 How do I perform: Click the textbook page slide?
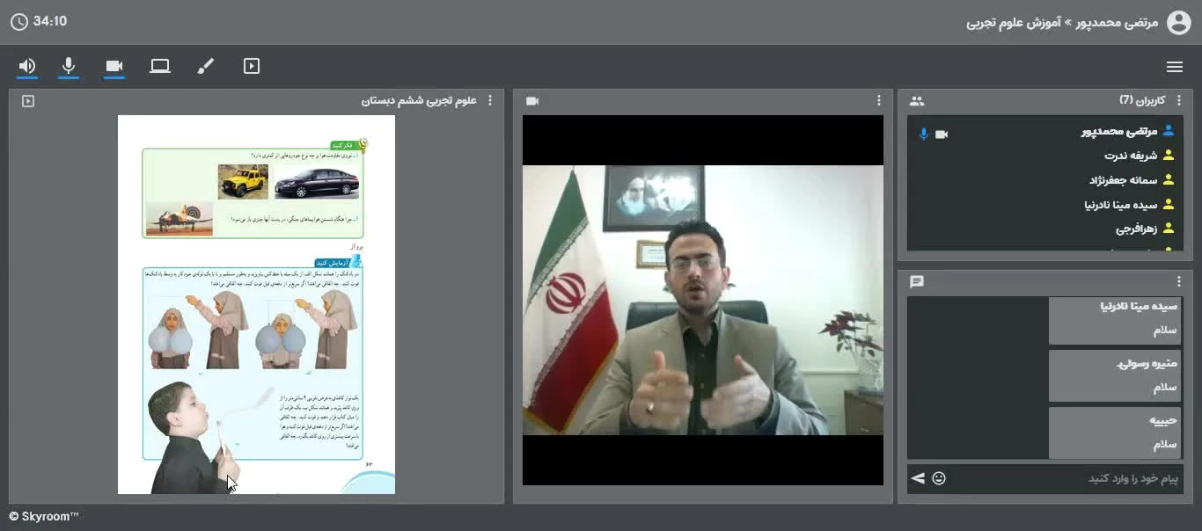pyautogui.click(x=256, y=304)
